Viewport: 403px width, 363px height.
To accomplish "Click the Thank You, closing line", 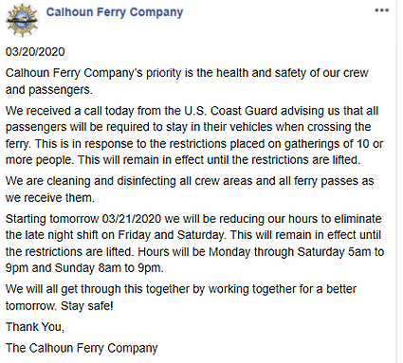I will pyautogui.click(x=35, y=327).
